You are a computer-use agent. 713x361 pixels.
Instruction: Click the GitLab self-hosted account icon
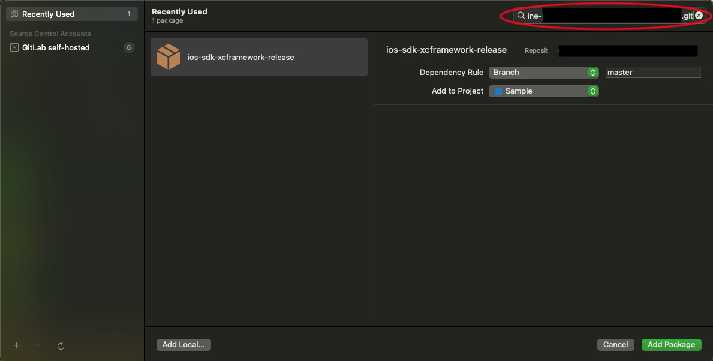[x=14, y=47]
